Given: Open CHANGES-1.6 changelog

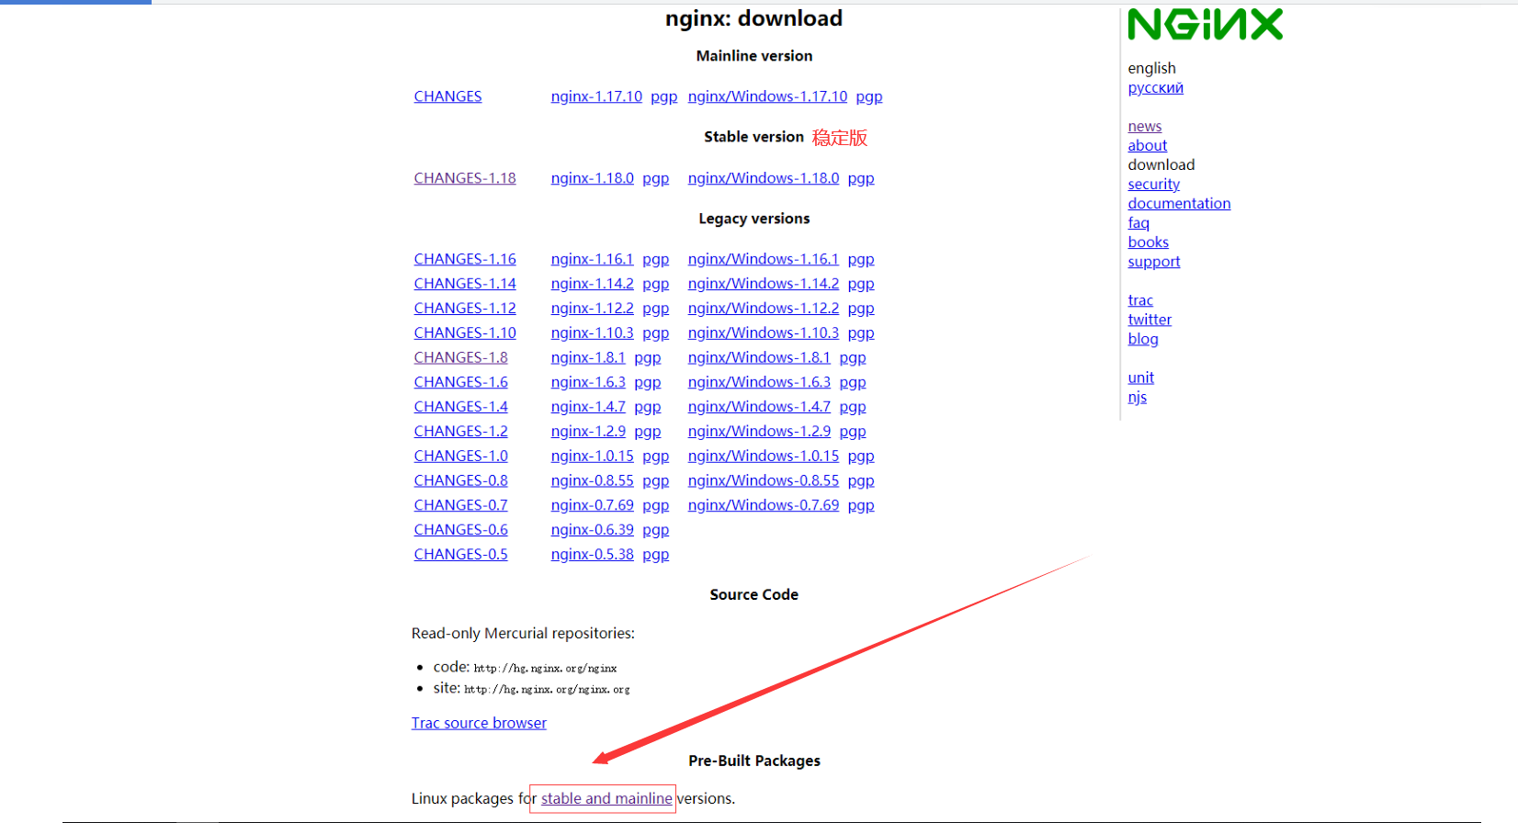Looking at the screenshot, I should [460, 382].
